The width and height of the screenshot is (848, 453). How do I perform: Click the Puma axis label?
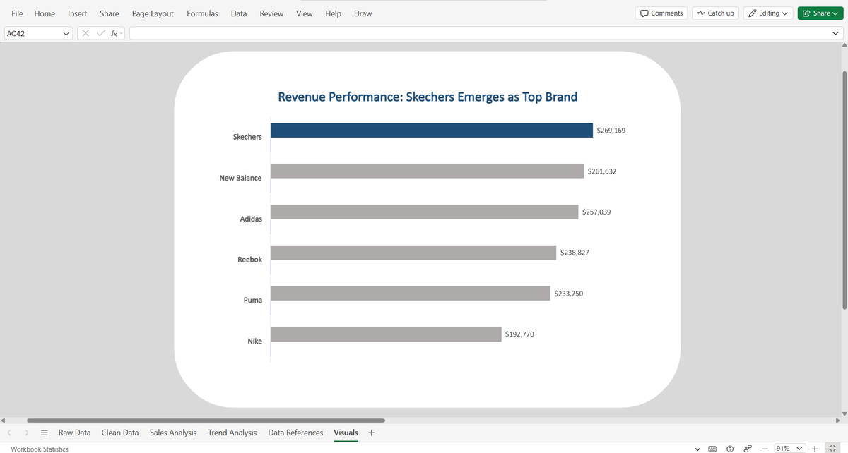coord(253,301)
